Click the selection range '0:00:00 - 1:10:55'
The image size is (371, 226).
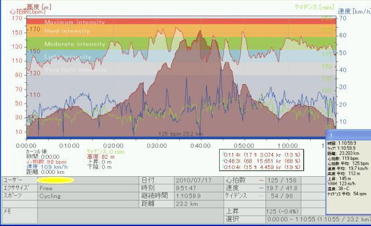click(x=318, y=220)
